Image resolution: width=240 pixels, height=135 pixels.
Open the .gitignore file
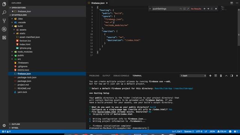22,66
